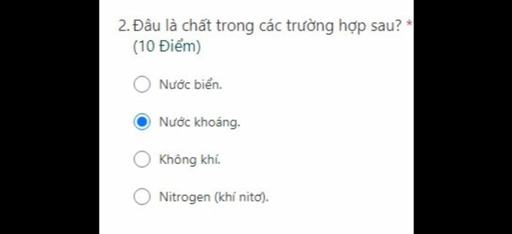The image size is (512, 234).
Task: Click the black area right of the form
Action: 462,117
